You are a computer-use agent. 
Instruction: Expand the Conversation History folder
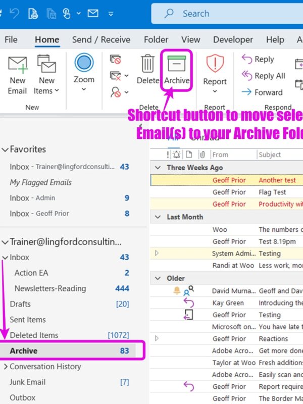(x=5, y=367)
